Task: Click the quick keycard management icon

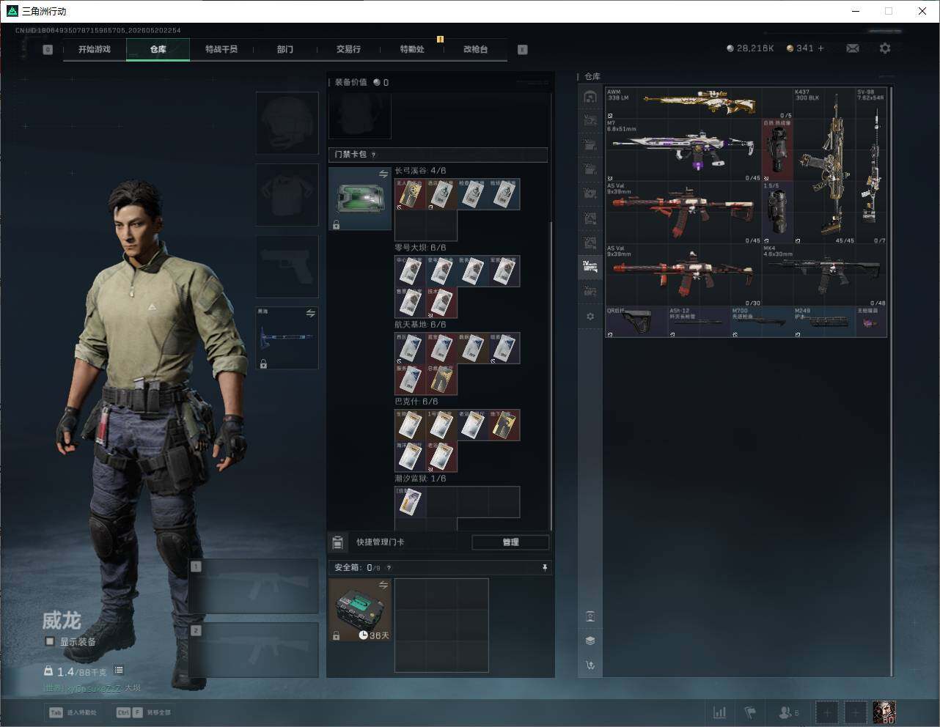Action: coord(337,542)
